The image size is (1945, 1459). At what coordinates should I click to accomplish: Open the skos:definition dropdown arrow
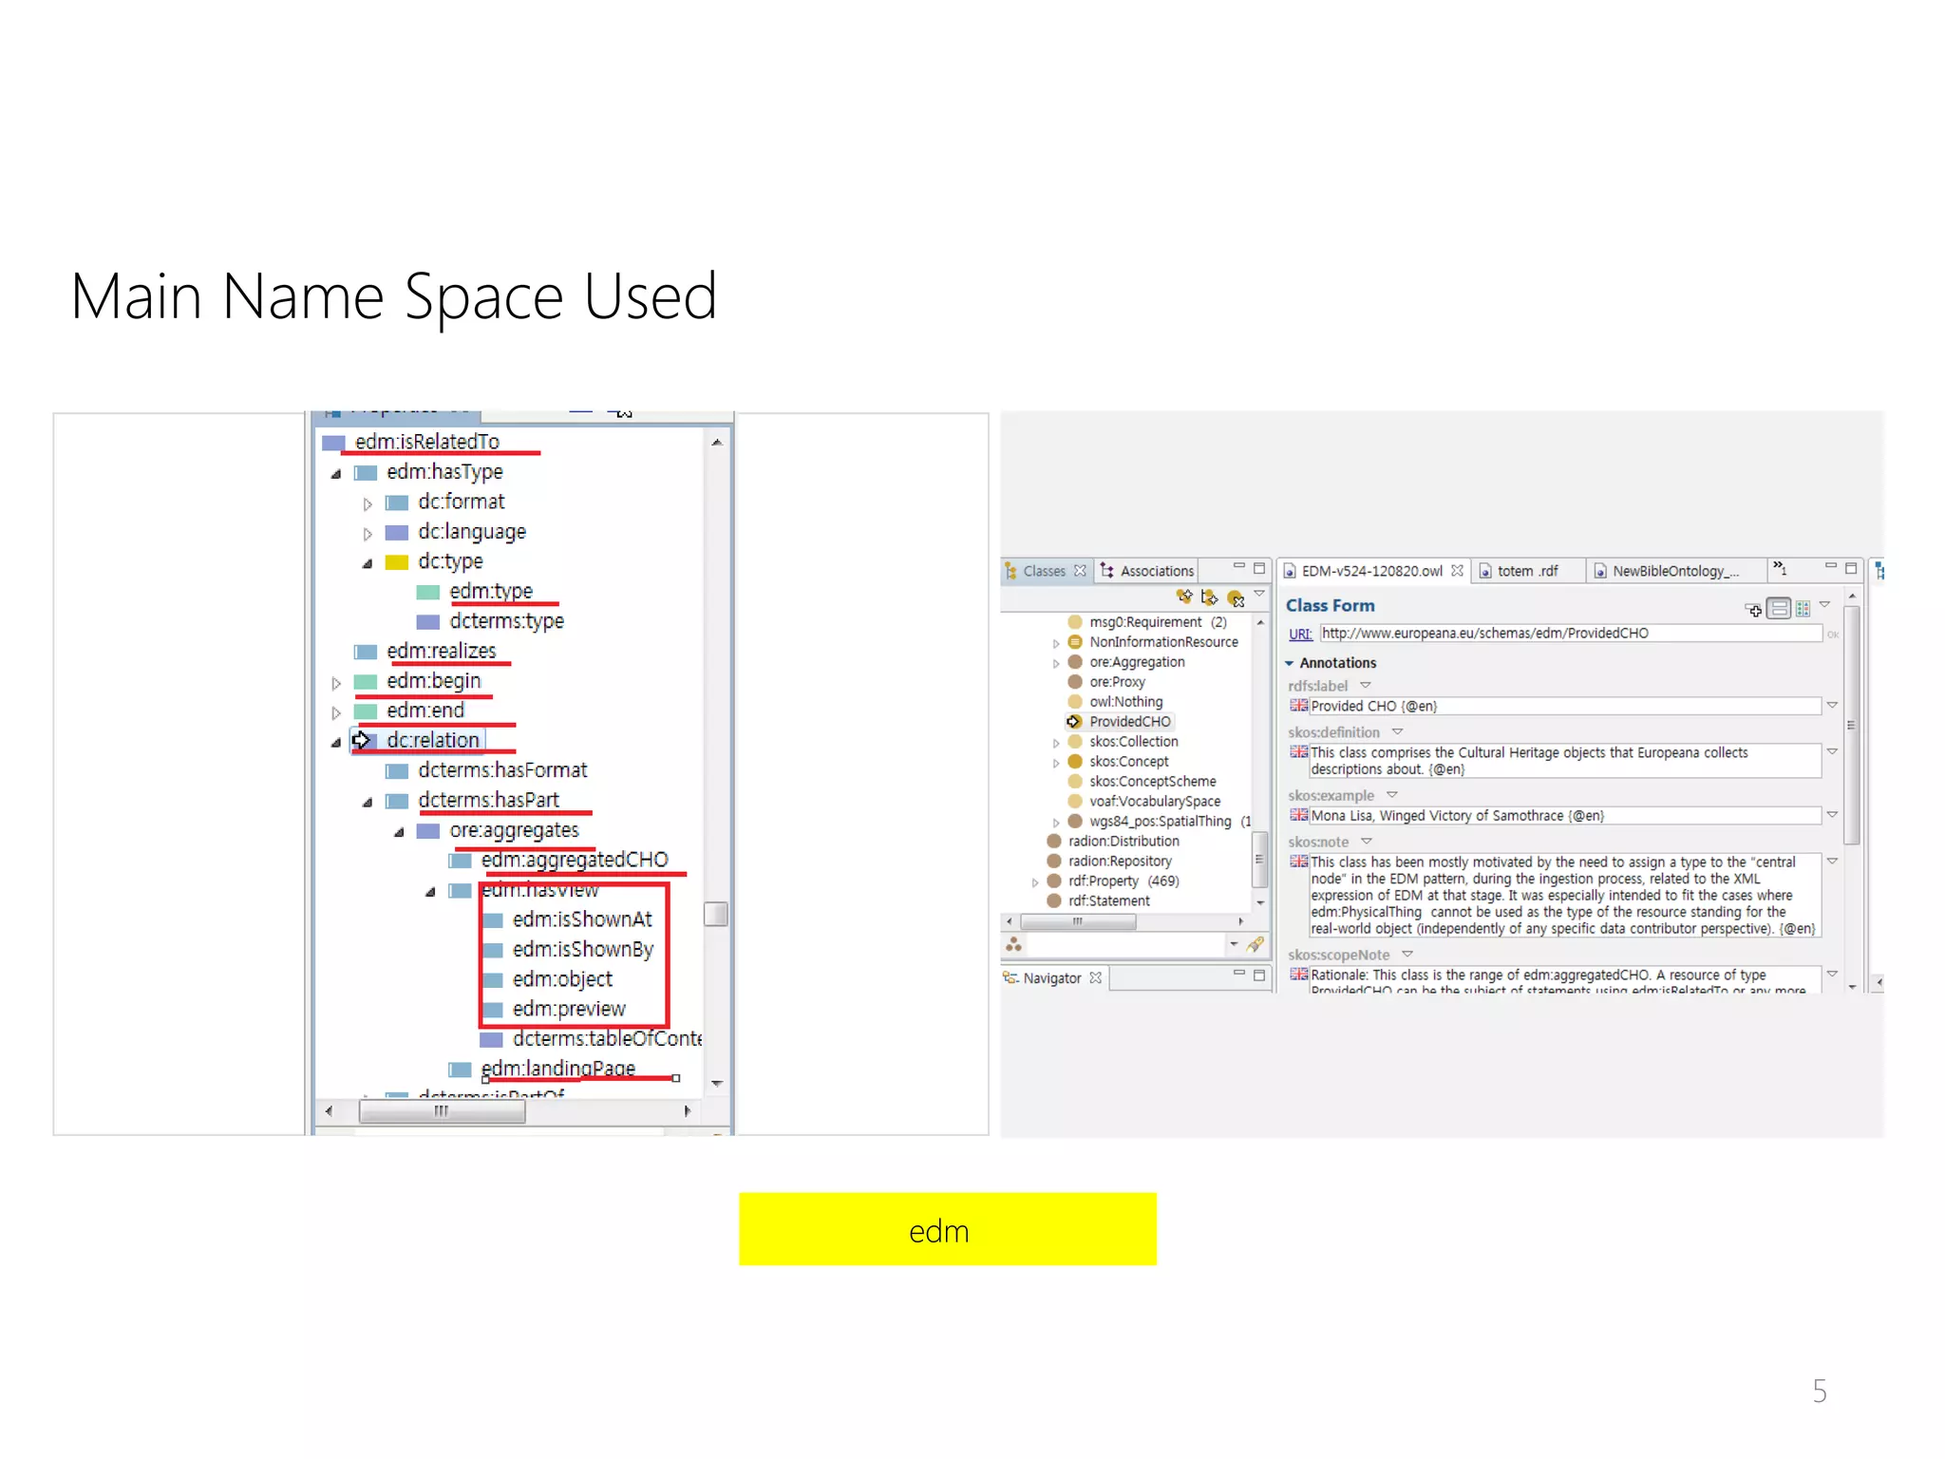tap(1397, 731)
